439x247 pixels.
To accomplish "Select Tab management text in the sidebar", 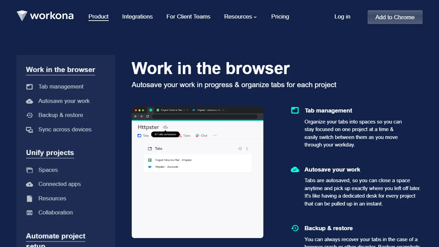I will point(61,87).
